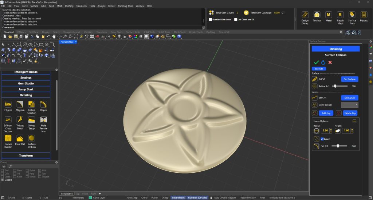
Task: Open the Paneling Tools menu
Action: (126, 6)
